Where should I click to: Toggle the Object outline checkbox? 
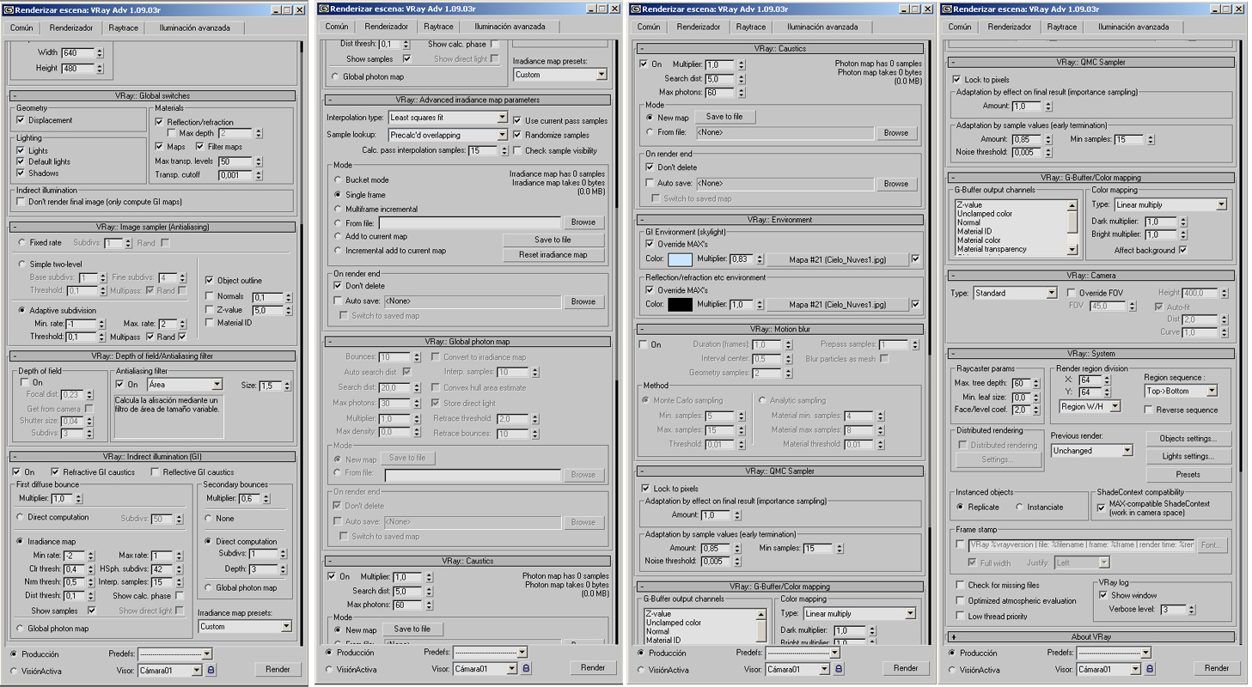click(x=210, y=281)
